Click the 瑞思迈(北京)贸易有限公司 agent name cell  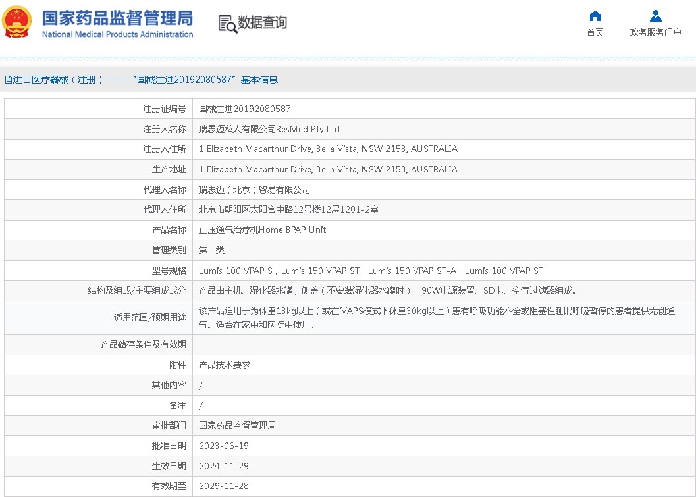tap(254, 190)
